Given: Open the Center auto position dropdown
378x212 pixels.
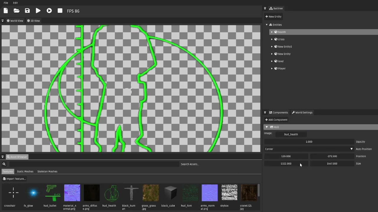Looking at the screenshot, I should point(309,149).
